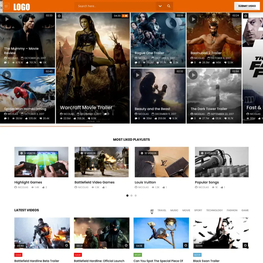263x263 pixels.
Task: Select the second playlist carousel dot
Action: point(131,196)
